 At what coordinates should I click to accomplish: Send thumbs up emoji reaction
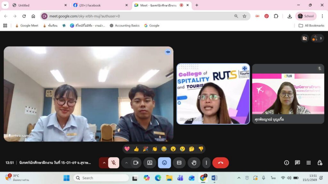pyautogui.click(x=136, y=149)
